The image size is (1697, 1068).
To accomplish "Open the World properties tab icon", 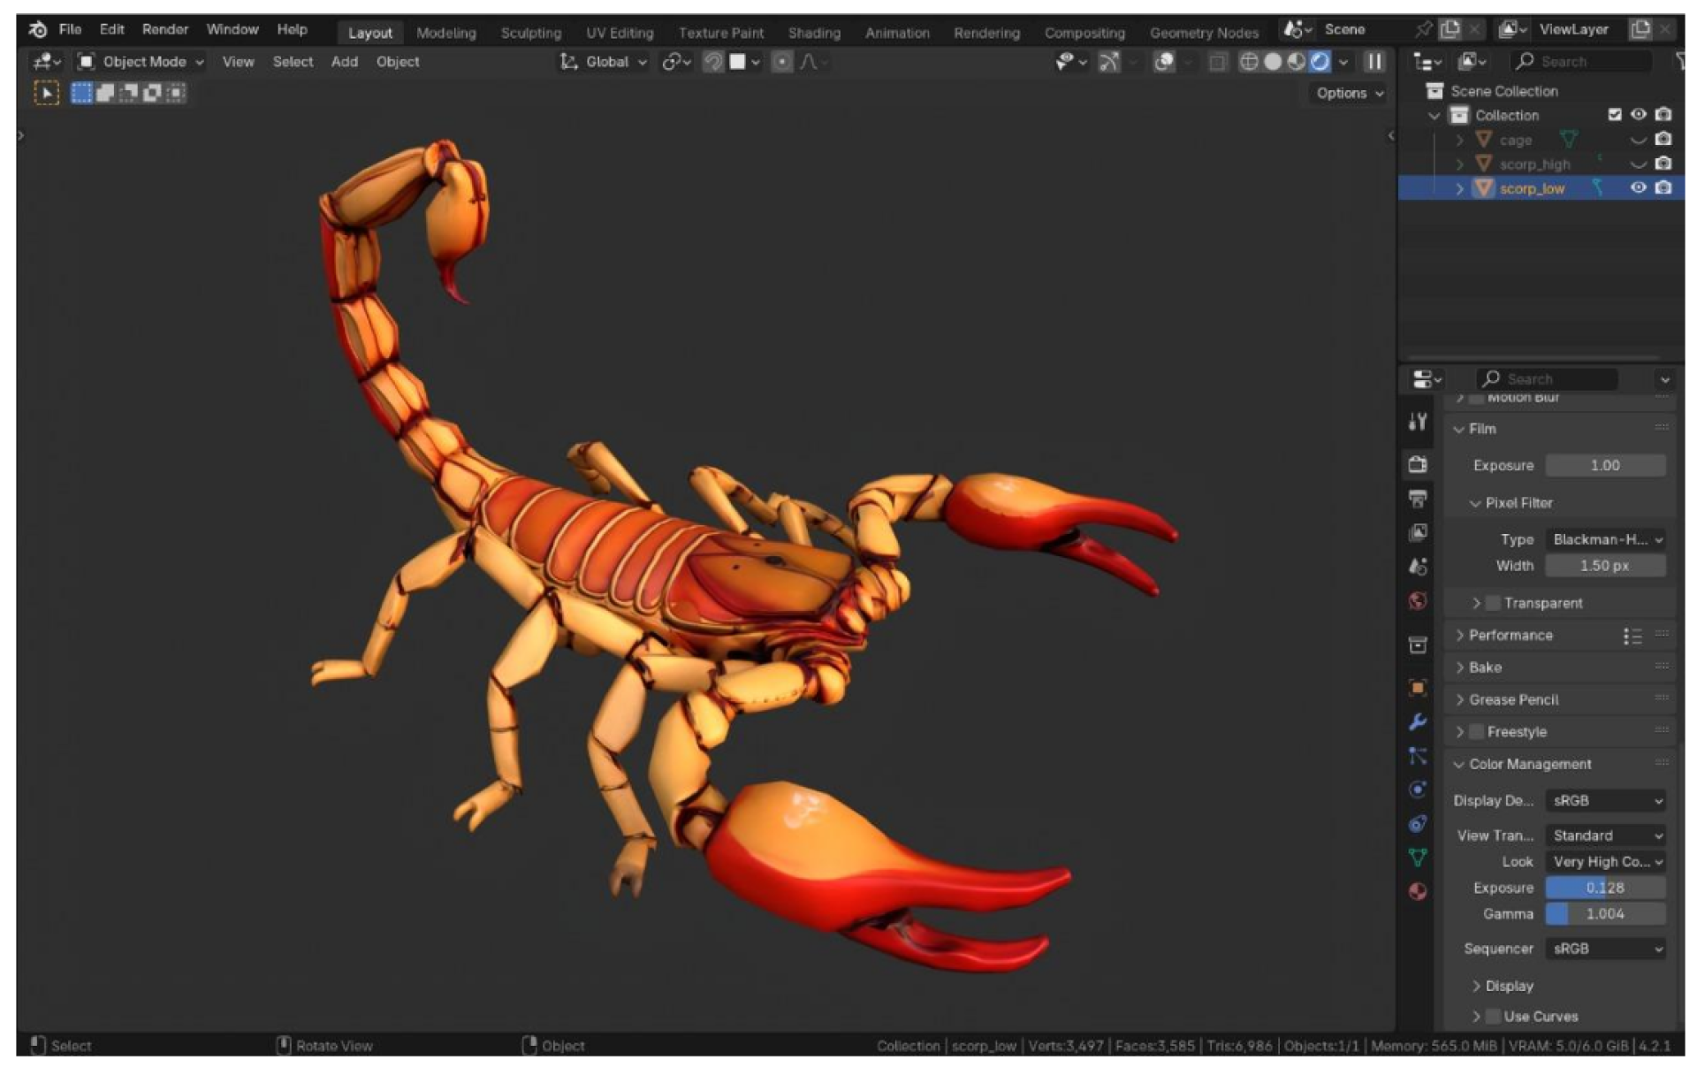I will point(1418,601).
